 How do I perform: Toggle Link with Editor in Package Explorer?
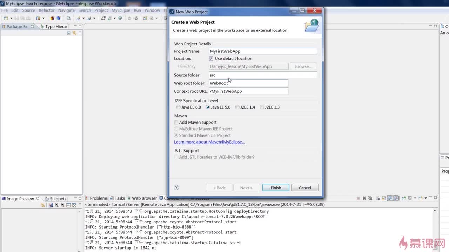[x=74, y=33]
